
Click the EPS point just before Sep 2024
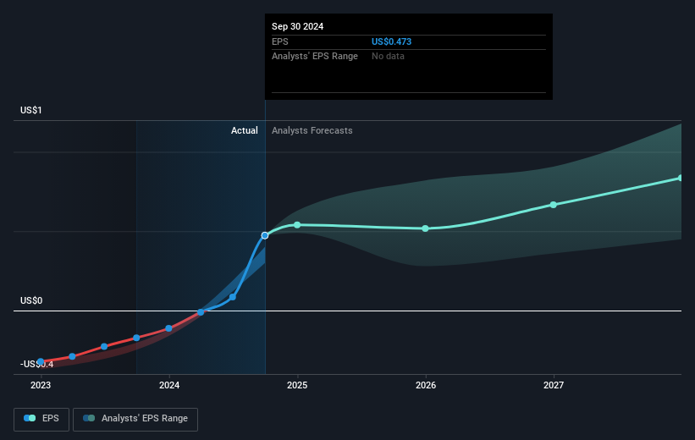click(x=232, y=297)
